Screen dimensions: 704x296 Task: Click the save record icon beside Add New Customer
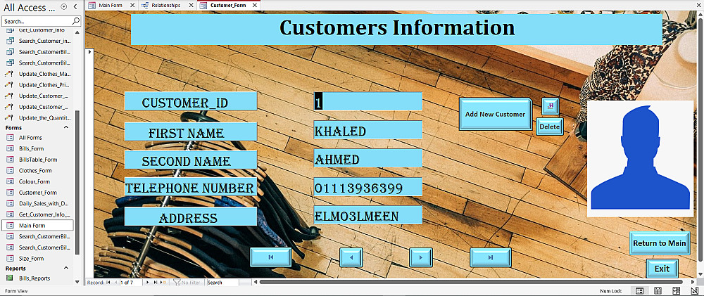point(551,106)
